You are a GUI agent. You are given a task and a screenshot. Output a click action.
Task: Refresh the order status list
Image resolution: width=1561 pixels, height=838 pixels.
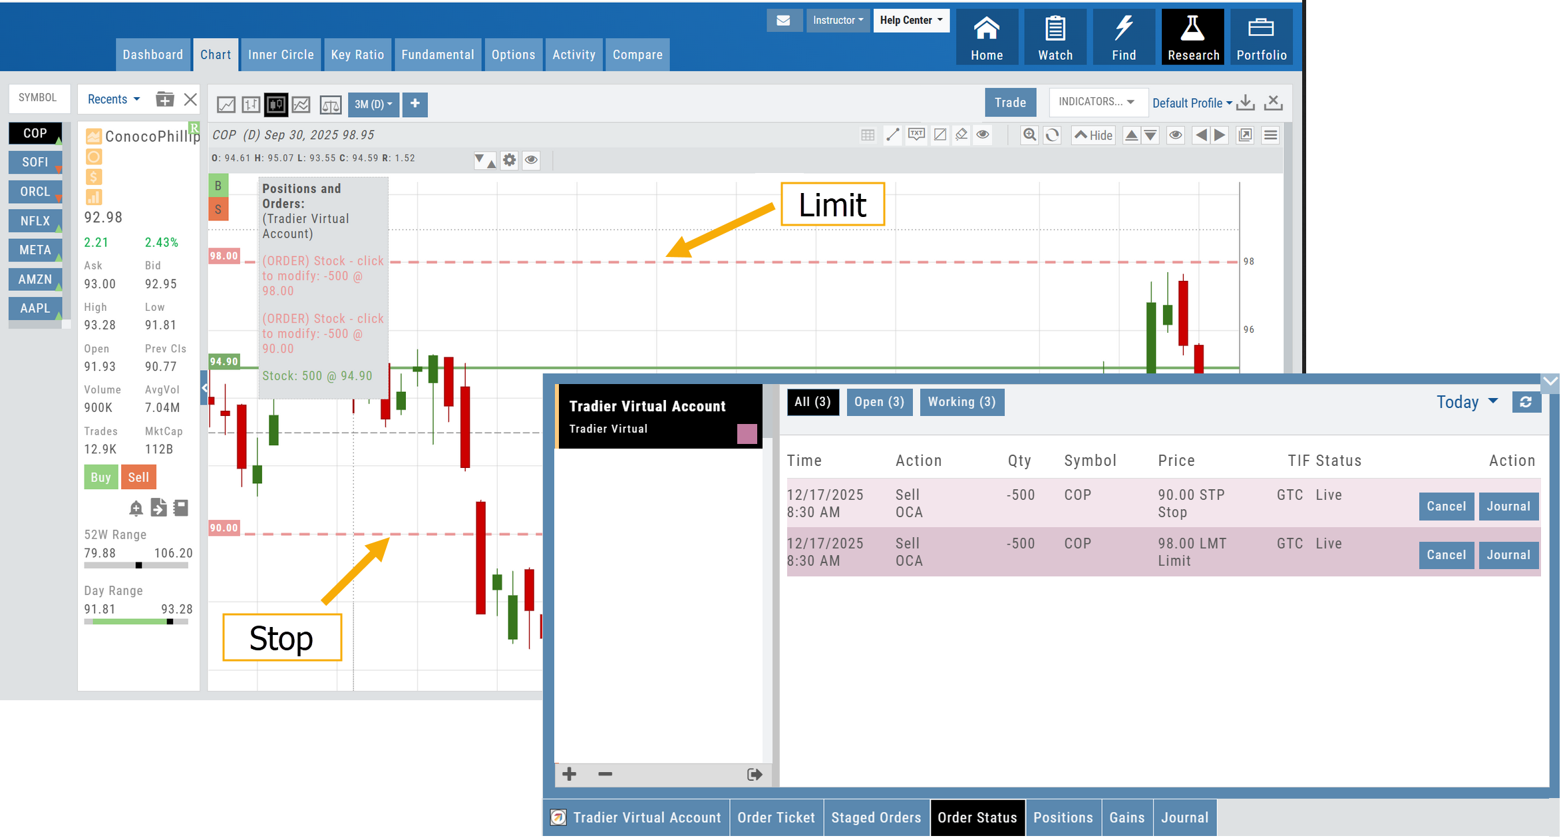click(1526, 401)
